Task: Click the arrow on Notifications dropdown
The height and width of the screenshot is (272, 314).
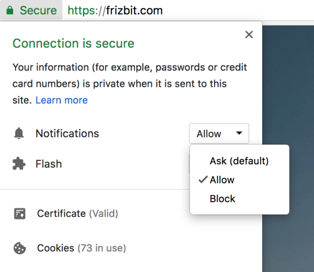Action: [x=239, y=134]
